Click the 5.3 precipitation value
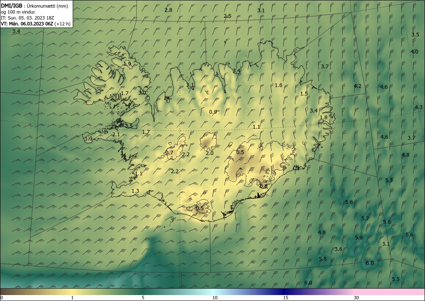The image size is (425, 301). tap(389, 180)
